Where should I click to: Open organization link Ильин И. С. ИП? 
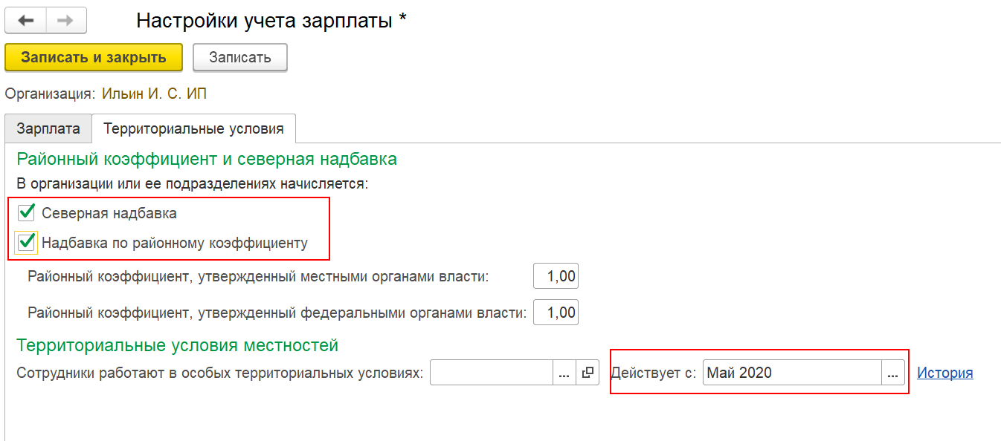point(154,94)
